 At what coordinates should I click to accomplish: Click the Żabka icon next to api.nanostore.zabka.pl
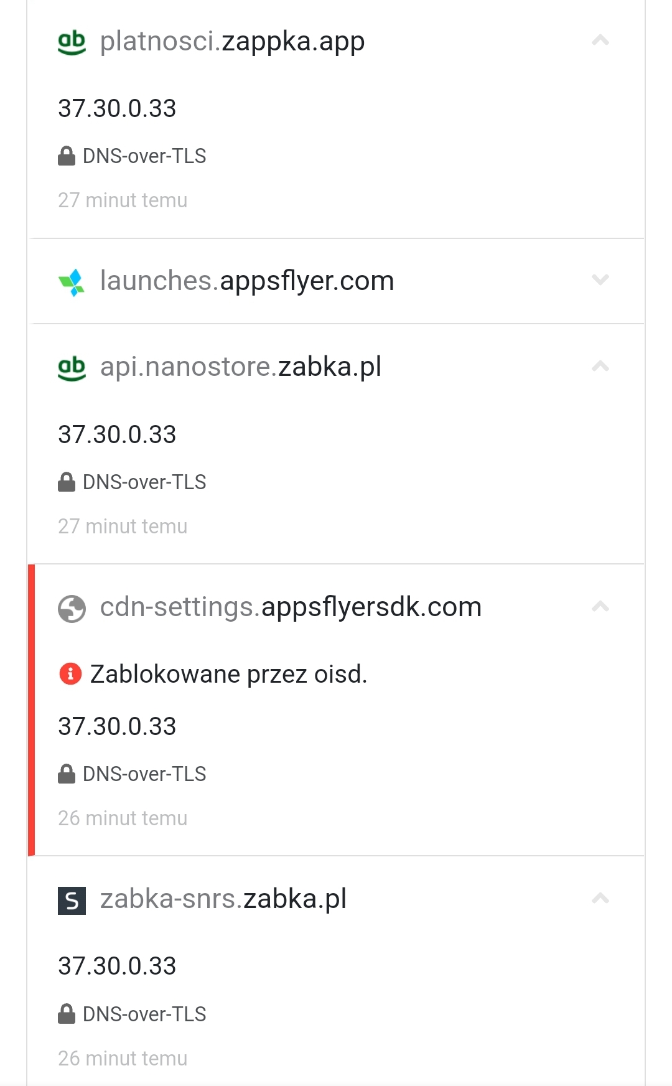(70, 367)
